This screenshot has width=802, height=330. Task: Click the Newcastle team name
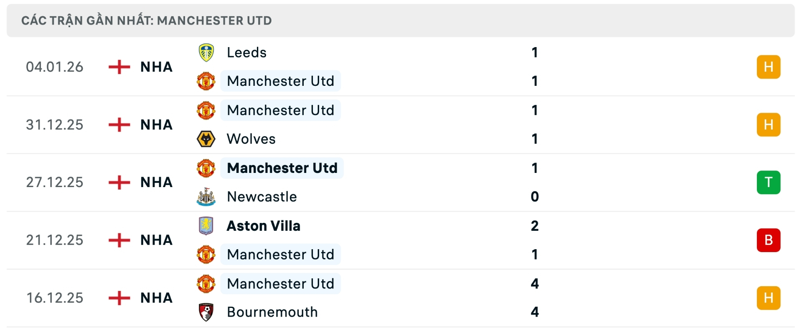pyautogui.click(x=261, y=197)
